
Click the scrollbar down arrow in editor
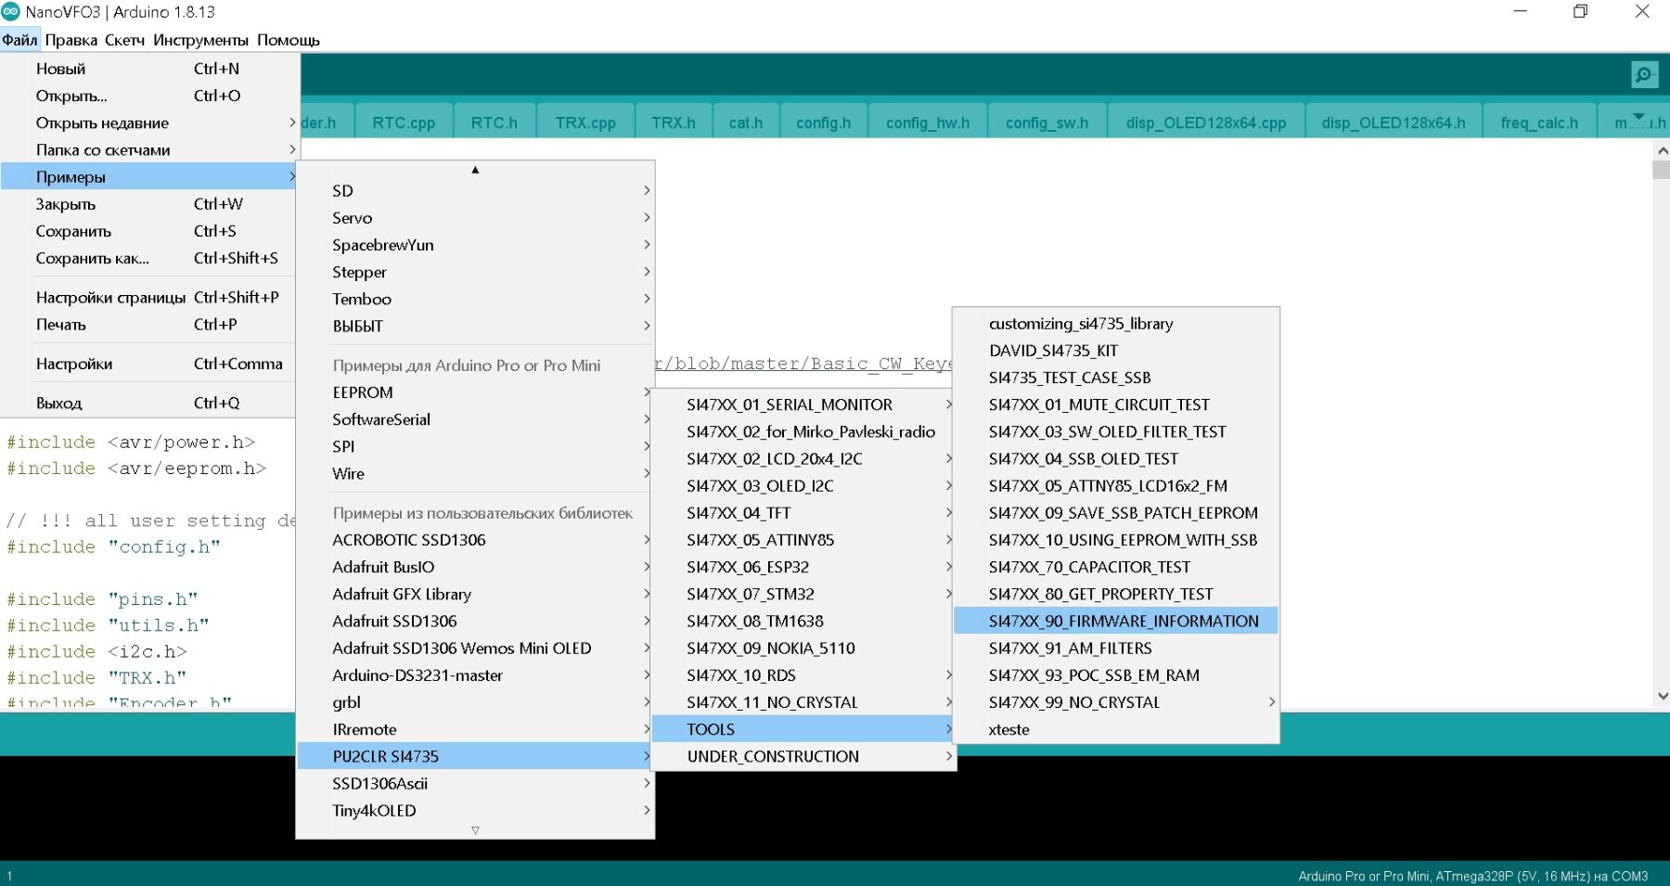1661,695
